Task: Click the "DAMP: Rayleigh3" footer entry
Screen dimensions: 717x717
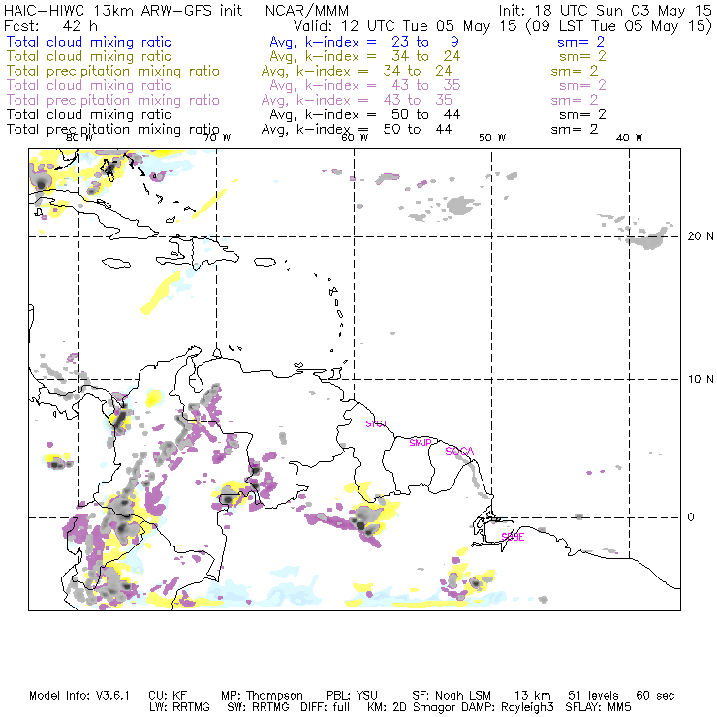Action: pyautogui.click(x=508, y=707)
